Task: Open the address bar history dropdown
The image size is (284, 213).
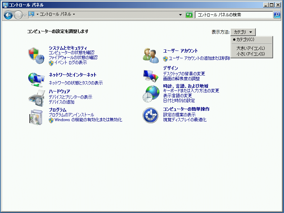Action: click(180, 15)
